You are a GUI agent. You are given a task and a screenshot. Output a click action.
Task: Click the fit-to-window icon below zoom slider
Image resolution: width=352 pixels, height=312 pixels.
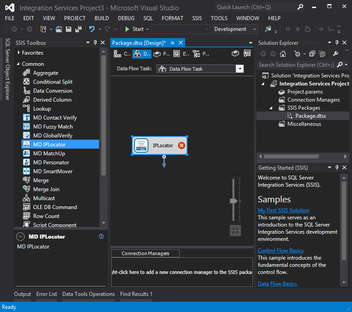coord(236,231)
